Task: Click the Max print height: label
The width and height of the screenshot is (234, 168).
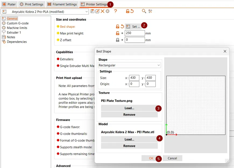Action: point(72,33)
